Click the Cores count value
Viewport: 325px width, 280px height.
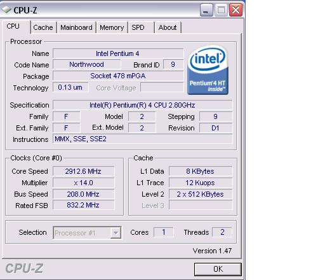click(x=164, y=232)
